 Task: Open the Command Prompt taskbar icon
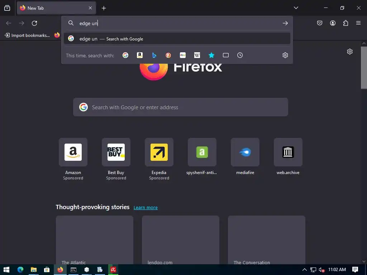click(73, 270)
